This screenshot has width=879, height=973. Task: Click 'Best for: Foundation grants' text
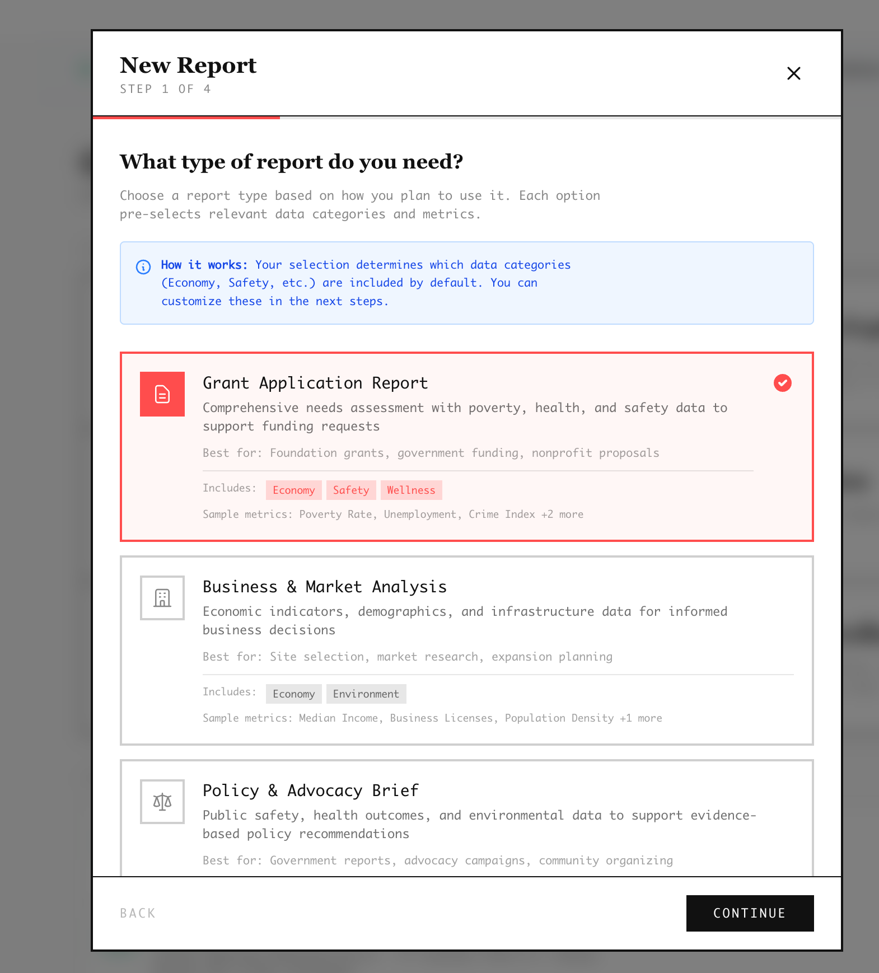coord(431,453)
